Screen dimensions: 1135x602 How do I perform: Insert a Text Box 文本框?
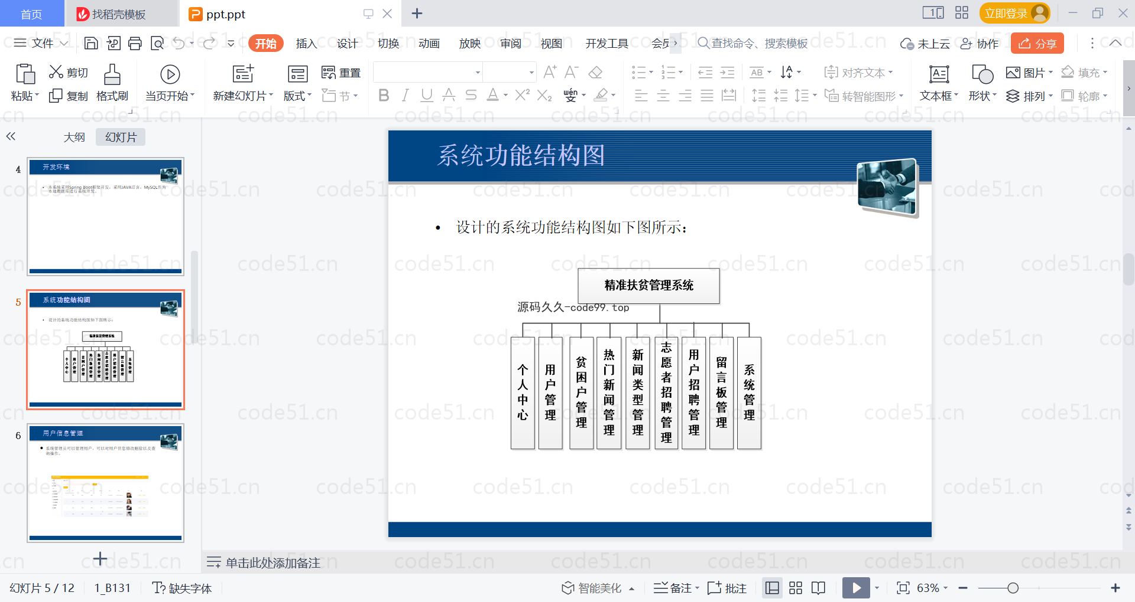coord(939,83)
